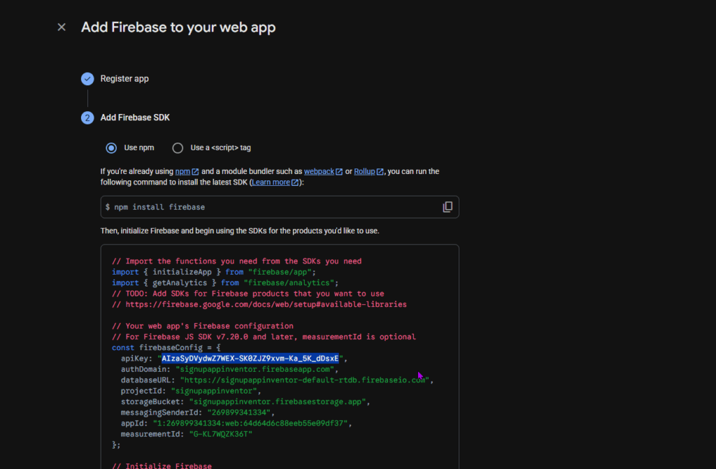Screen dimensions: 716x469
Task: Click external-link icon beside webpack
Action: pyautogui.click(x=339, y=172)
